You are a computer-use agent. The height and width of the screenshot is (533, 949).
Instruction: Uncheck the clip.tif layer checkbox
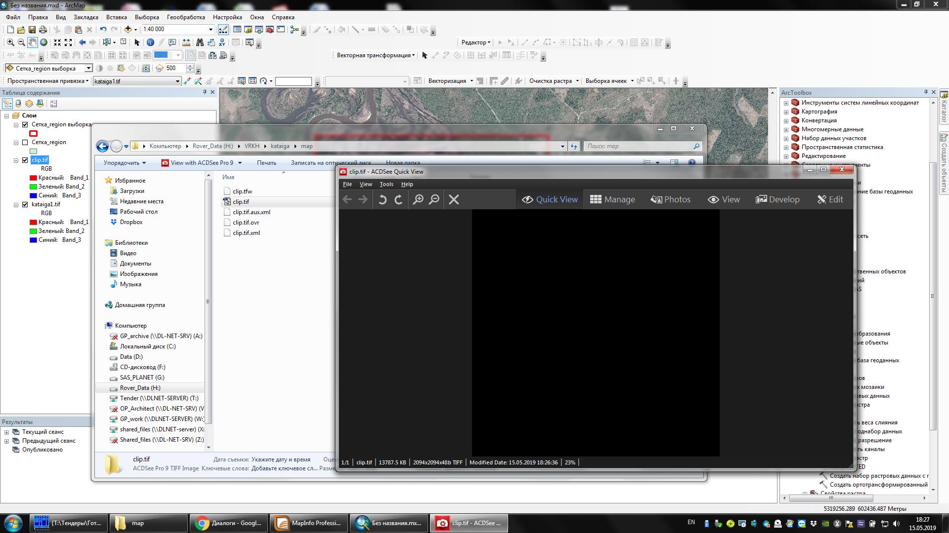pyautogui.click(x=25, y=160)
